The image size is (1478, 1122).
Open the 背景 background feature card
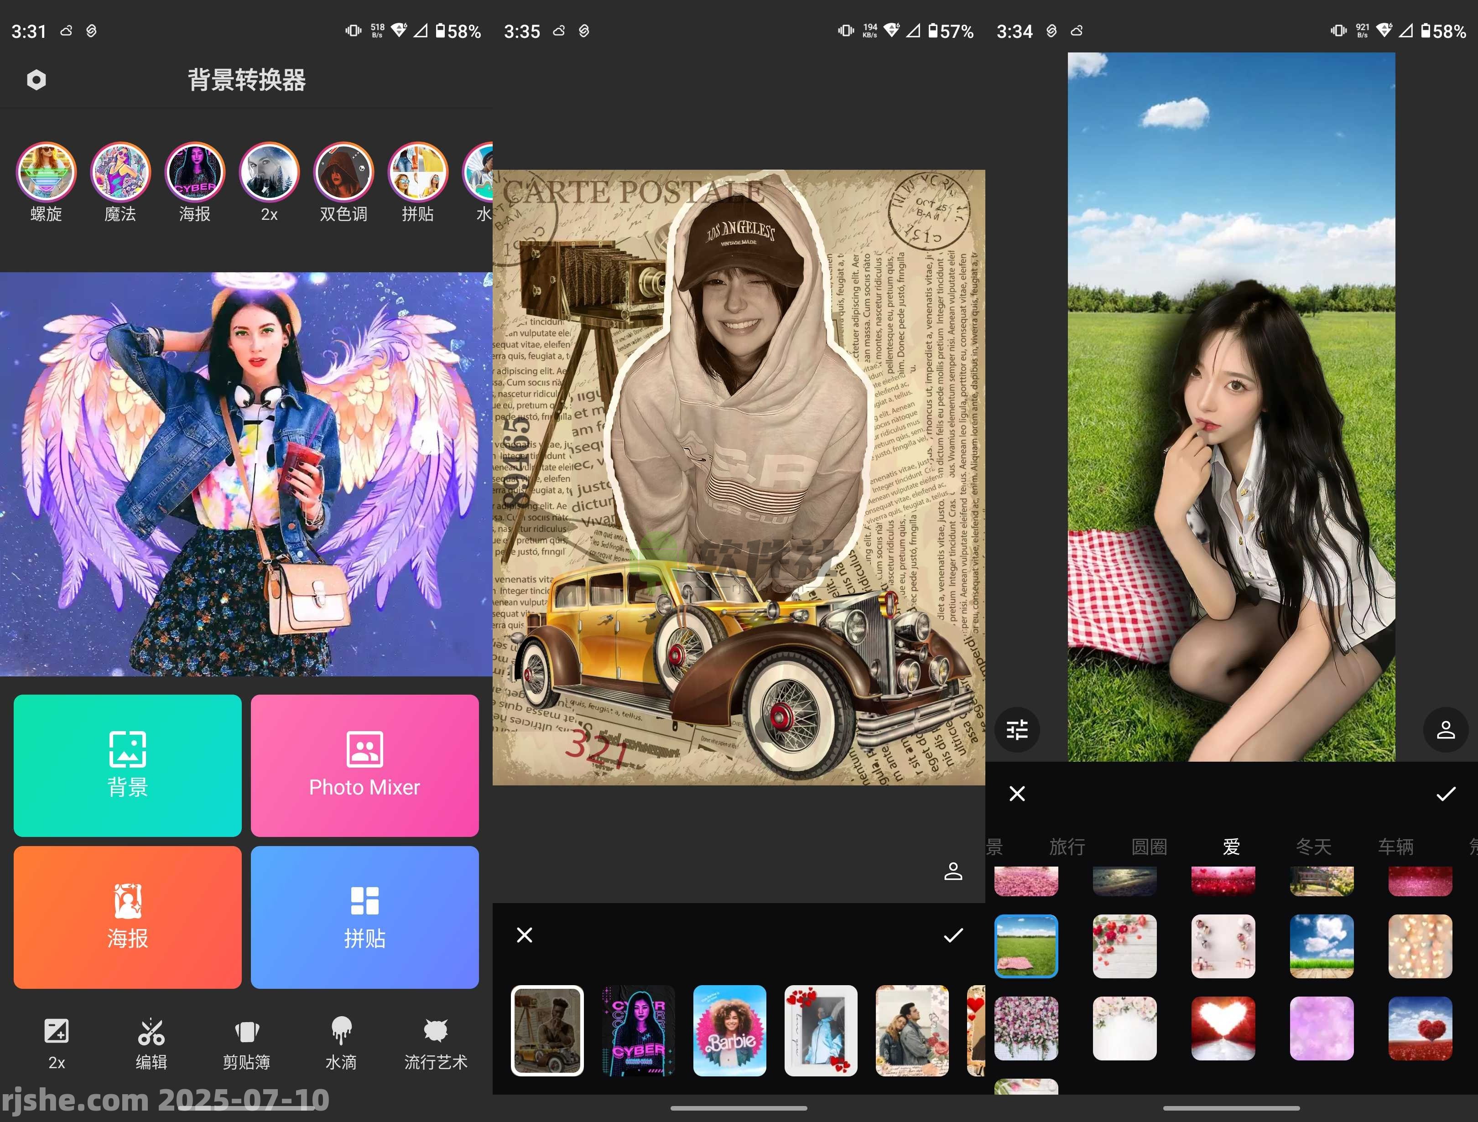pos(127,767)
